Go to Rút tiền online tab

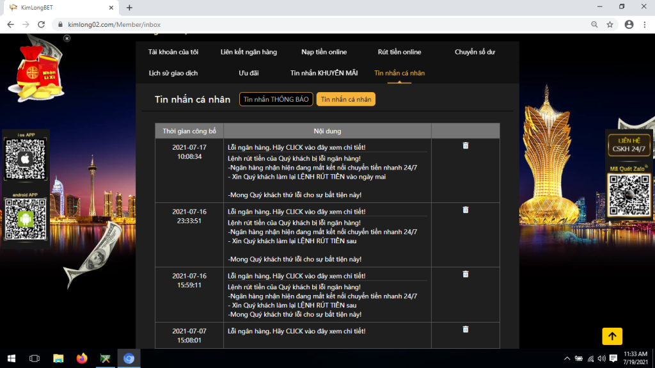click(399, 52)
